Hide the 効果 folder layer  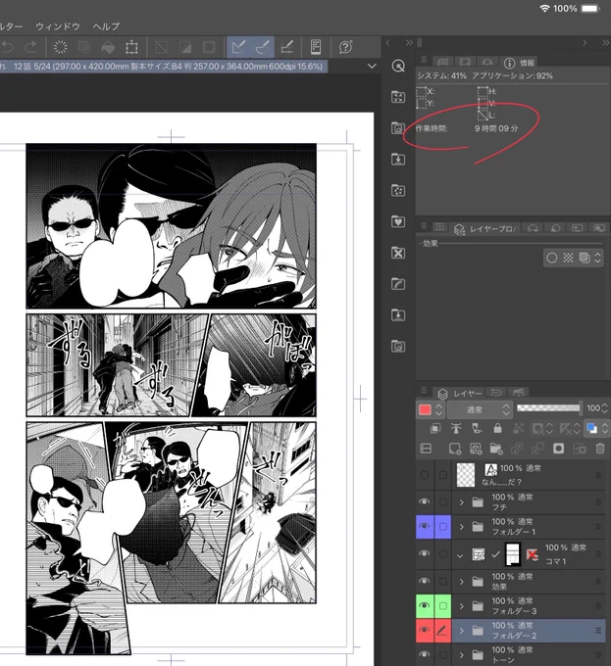pos(425,581)
